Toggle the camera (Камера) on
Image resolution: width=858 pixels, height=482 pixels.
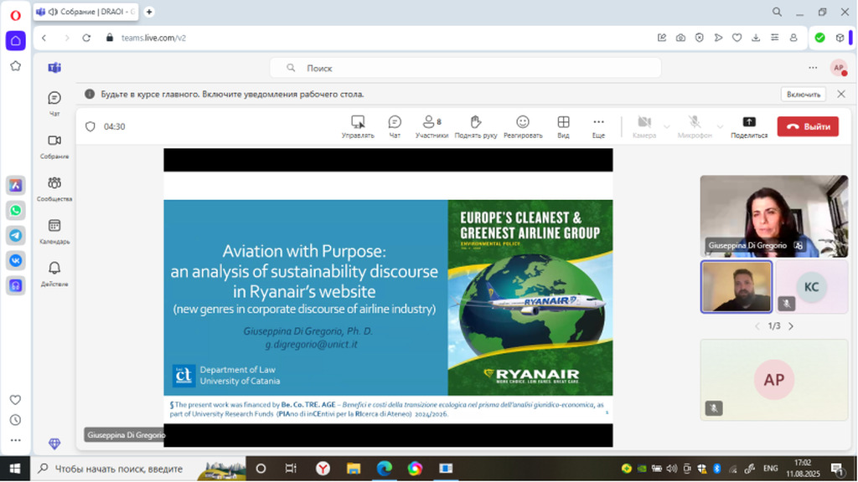(644, 126)
